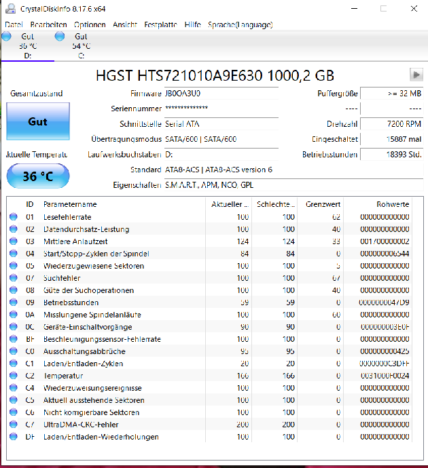428x468 pixels.
Task: Click the status orb for Misslungene Spindelanläufe
Action: 14,315
